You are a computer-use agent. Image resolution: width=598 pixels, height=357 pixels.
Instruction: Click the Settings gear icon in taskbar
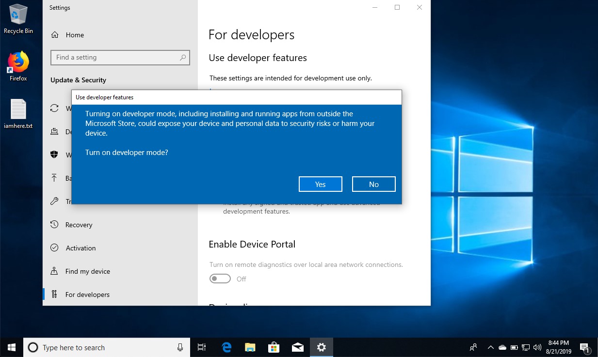point(321,347)
